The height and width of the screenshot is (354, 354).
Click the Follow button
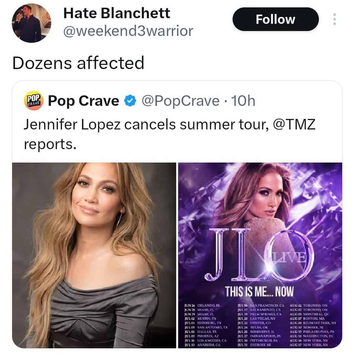click(x=275, y=19)
